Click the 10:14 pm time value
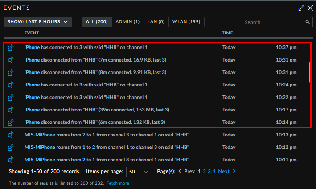 coord(286,122)
